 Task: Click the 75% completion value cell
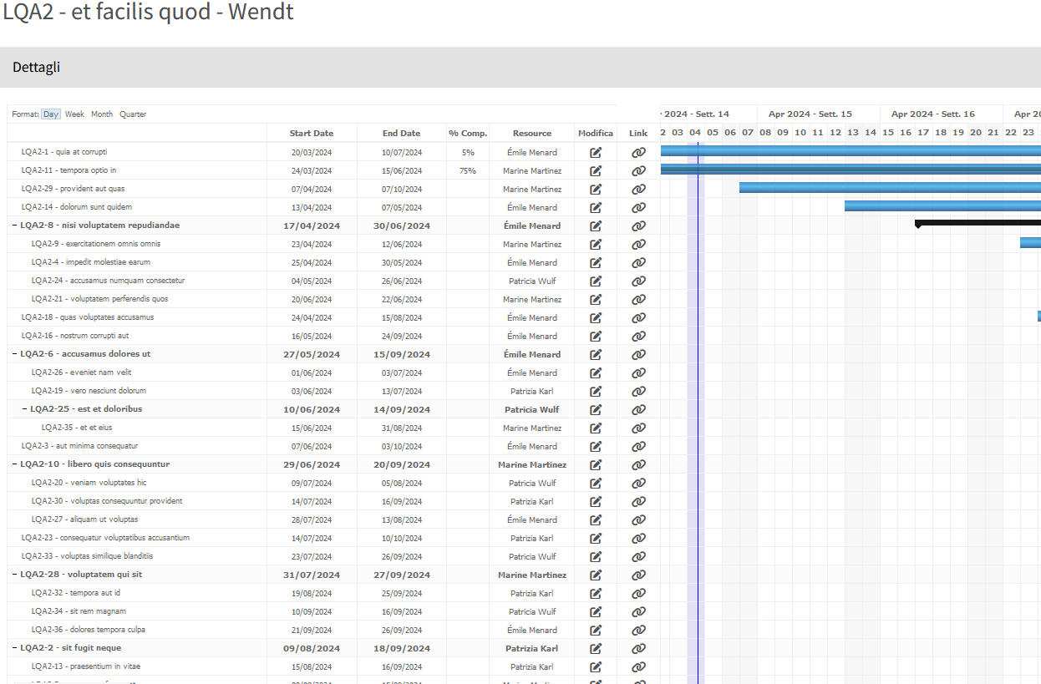coord(468,171)
